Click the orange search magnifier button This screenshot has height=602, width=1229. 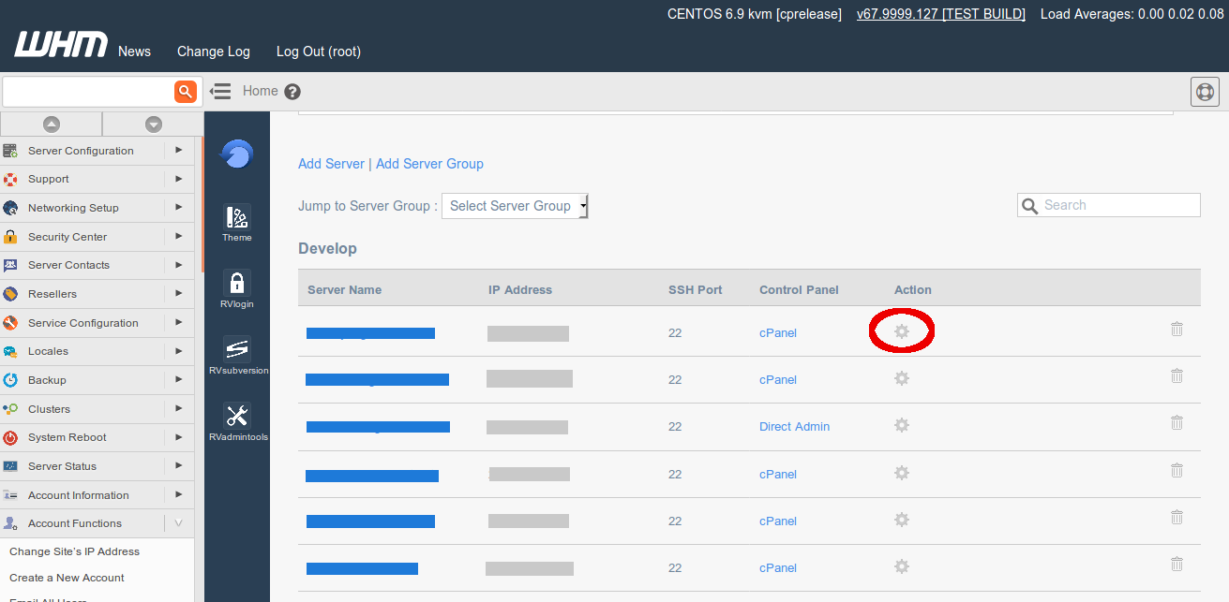(x=186, y=91)
